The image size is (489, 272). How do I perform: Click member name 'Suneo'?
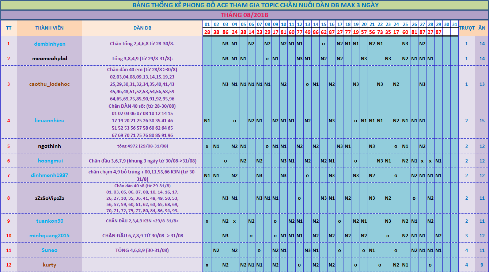(x=50, y=250)
